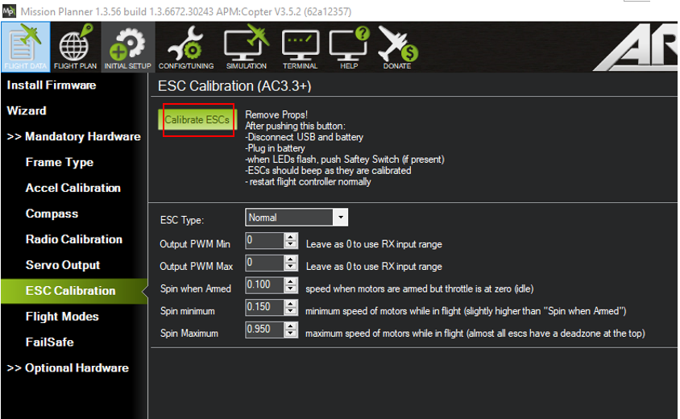Open Servo Output page

(63, 265)
